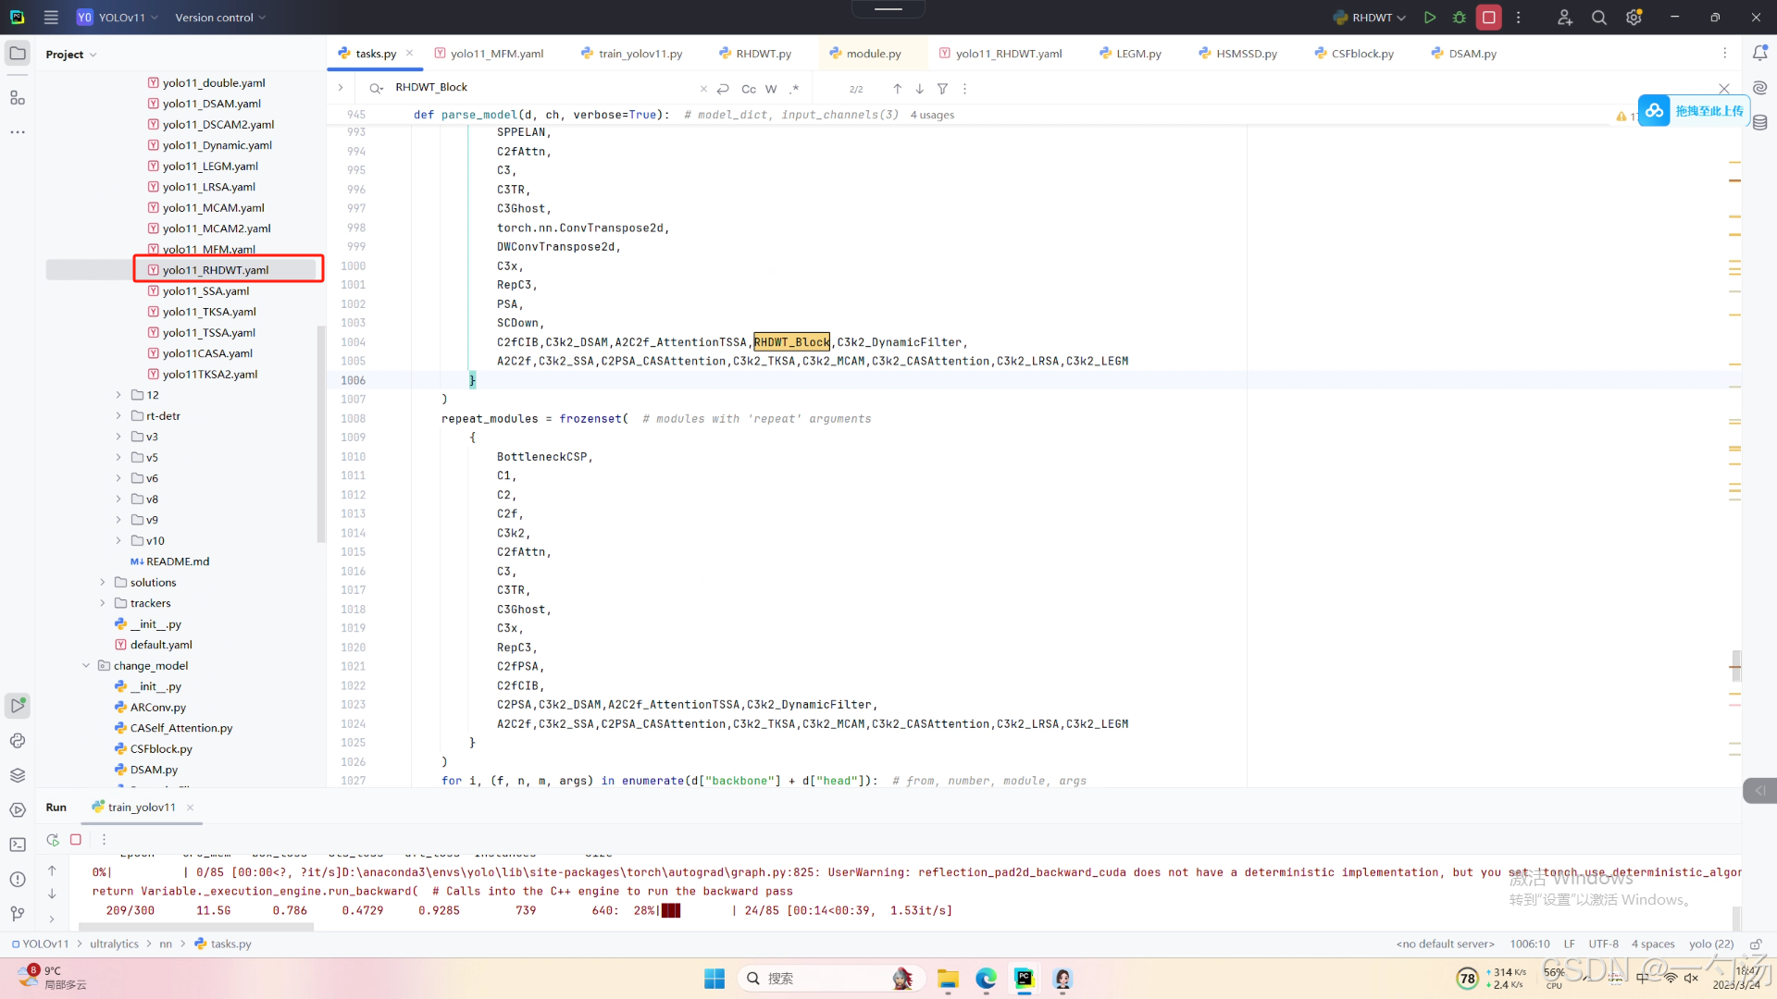The width and height of the screenshot is (1777, 999).
Task: Click the ultralytics breadcrumb
Action: 114,944
